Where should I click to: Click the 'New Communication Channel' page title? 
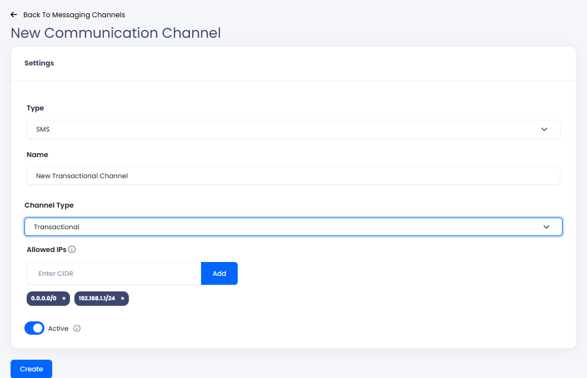click(x=116, y=33)
